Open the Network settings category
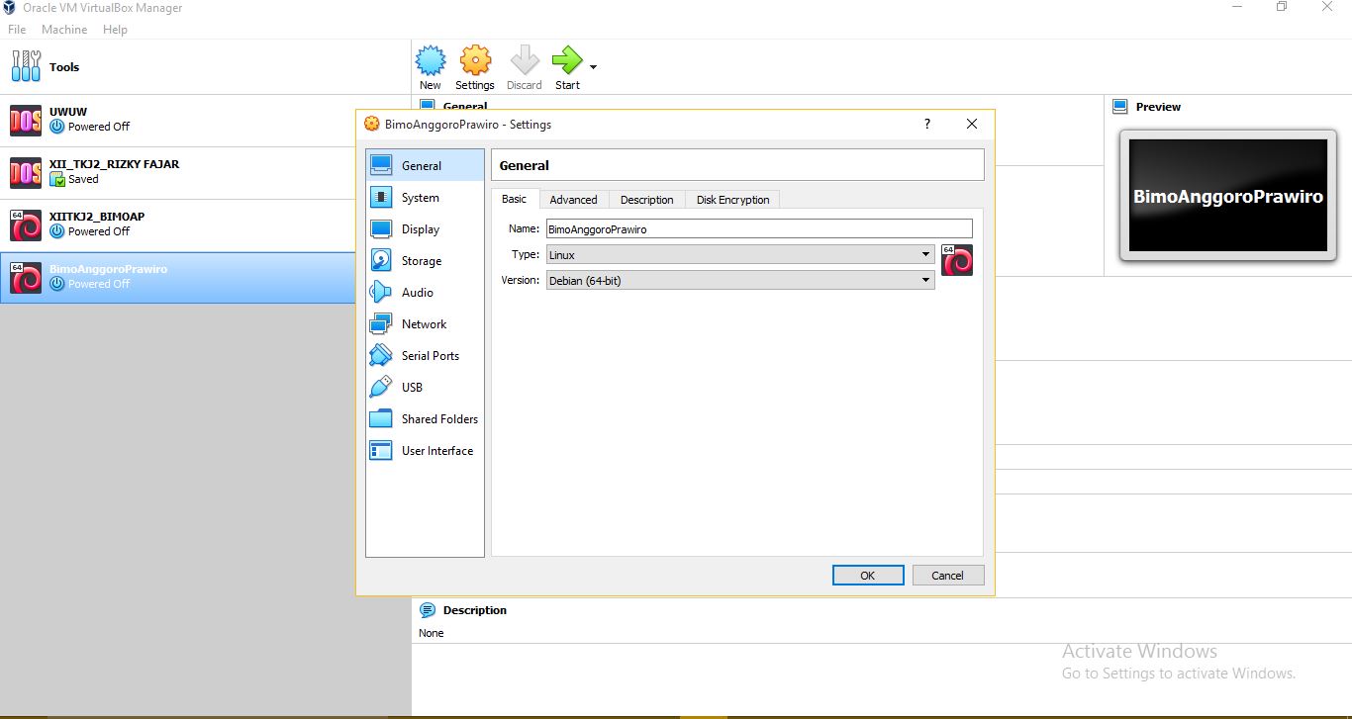 (425, 324)
